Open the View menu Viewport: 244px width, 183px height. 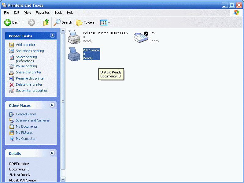[x=28, y=13]
